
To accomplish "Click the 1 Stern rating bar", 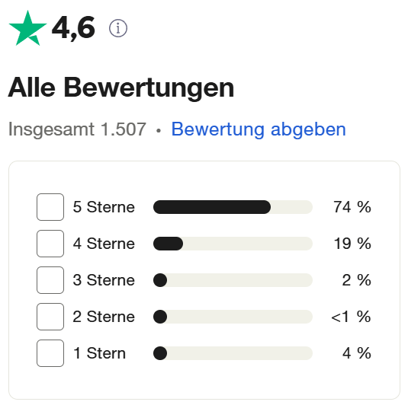I will click(233, 353).
